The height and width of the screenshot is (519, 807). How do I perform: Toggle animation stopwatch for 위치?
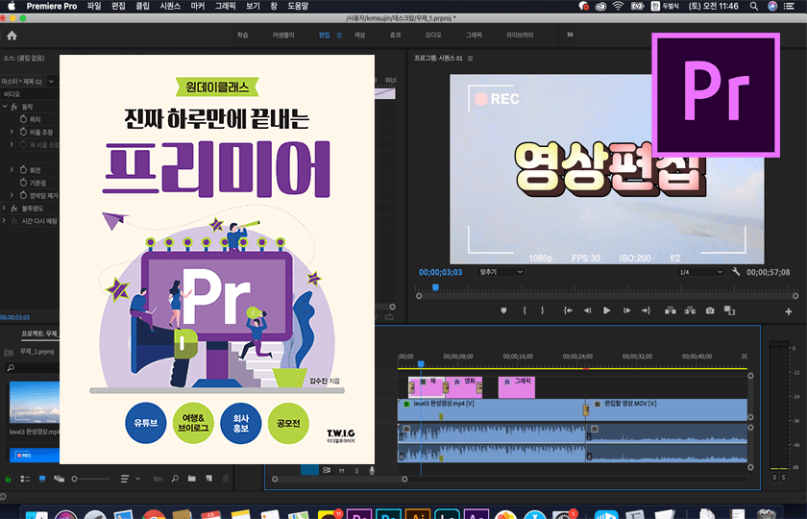(23, 119)
